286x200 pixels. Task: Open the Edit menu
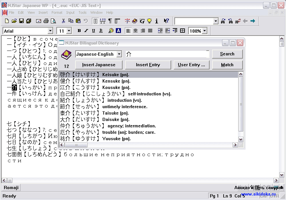pos(21,12)
